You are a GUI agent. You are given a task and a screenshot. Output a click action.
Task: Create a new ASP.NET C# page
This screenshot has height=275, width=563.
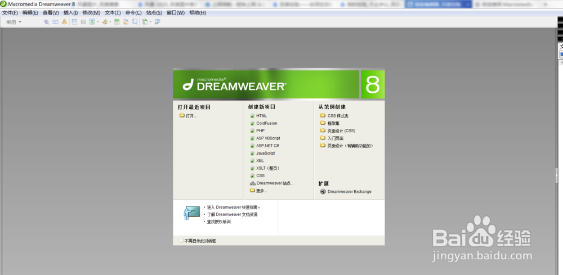click(x=265, y=146)
